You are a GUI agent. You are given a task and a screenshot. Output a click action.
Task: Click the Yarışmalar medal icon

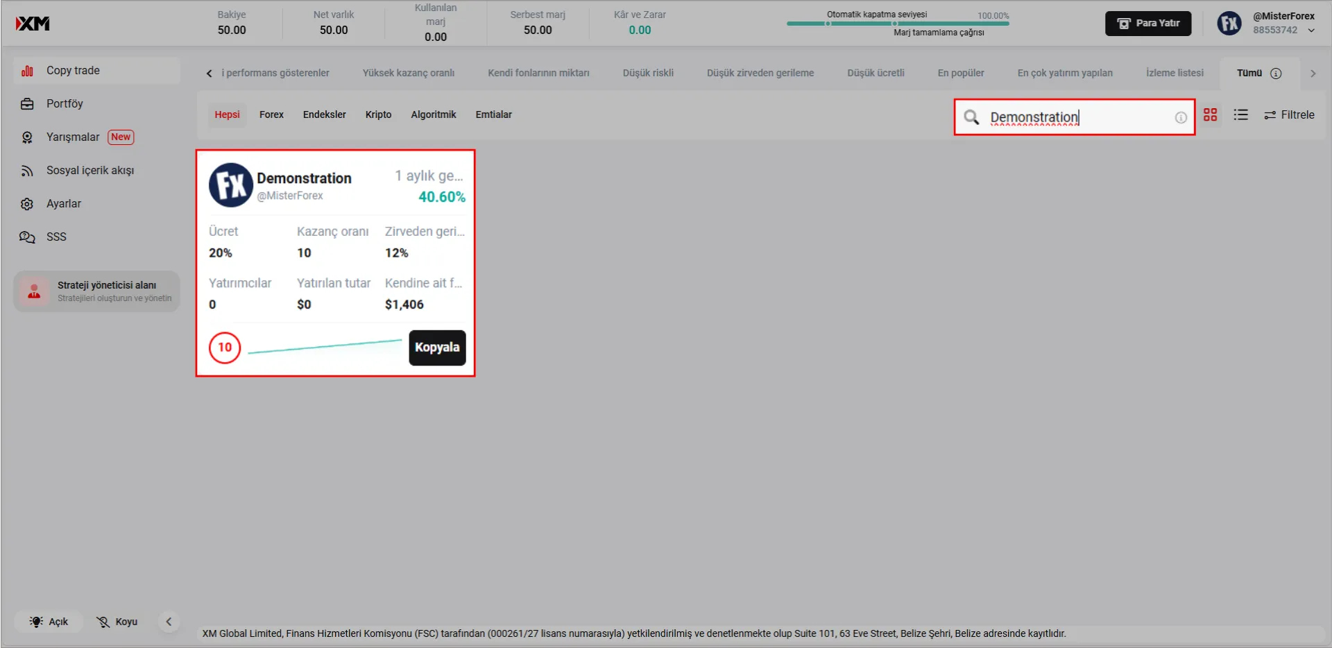pos(27,137)
